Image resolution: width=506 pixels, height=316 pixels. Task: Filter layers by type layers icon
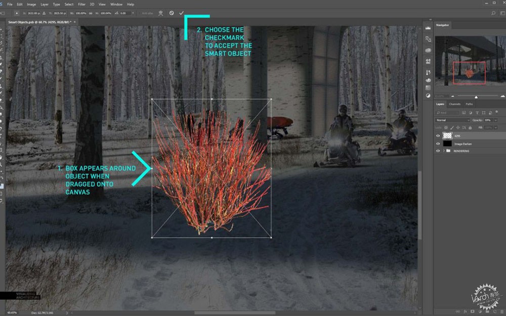[x=477, y=113]
